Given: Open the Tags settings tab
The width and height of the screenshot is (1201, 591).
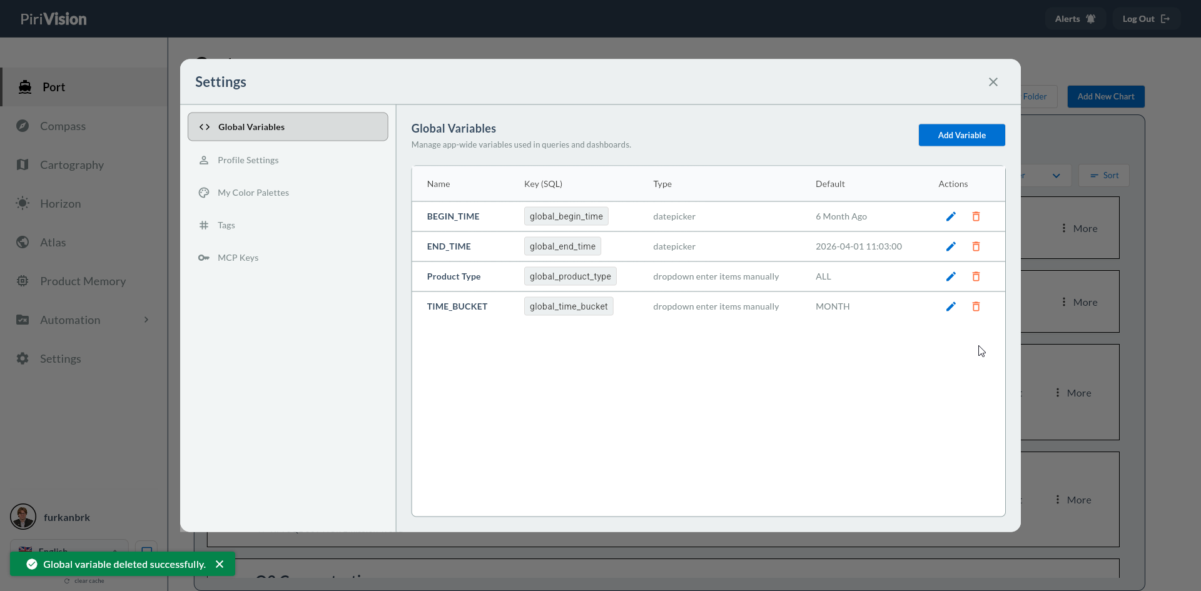Looking at the screenshot, I should click(x=288, y=225).
